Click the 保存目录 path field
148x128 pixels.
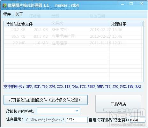[44, 120]
